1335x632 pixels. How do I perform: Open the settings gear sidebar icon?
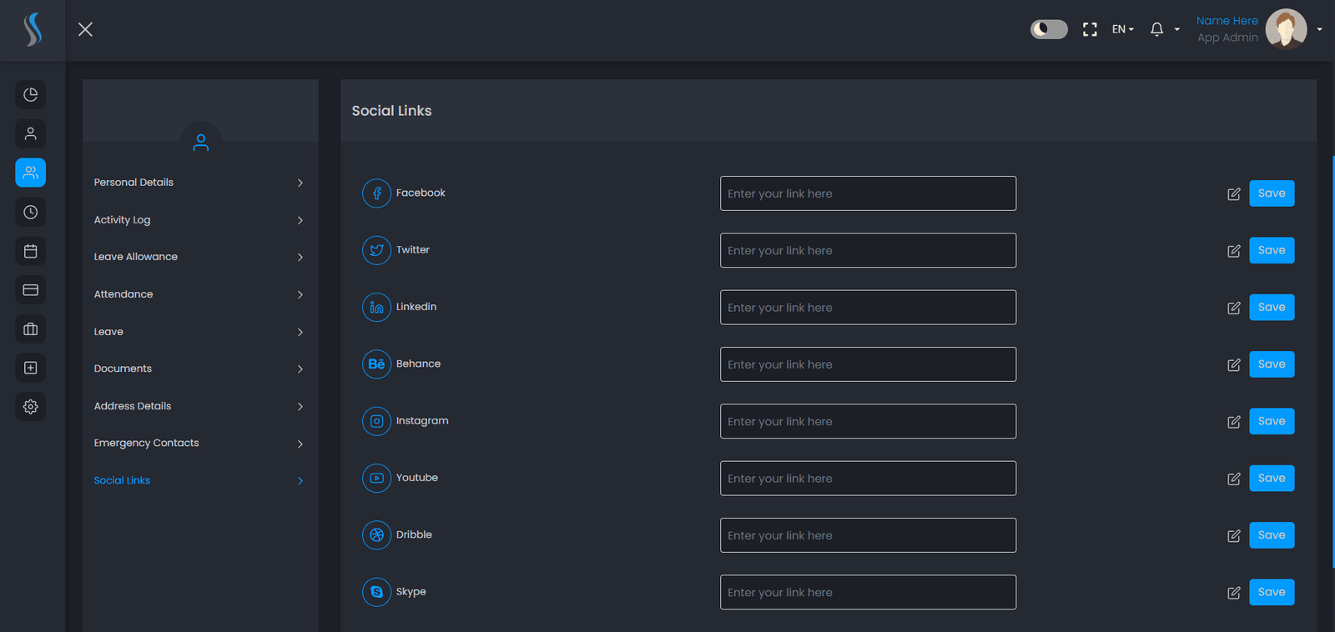click(x=31, y=407)
